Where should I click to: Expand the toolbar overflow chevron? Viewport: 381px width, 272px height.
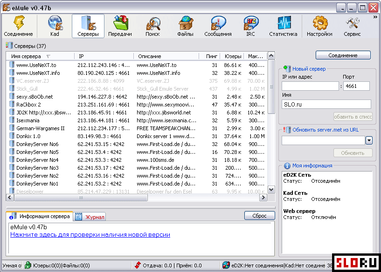[375, 17]
